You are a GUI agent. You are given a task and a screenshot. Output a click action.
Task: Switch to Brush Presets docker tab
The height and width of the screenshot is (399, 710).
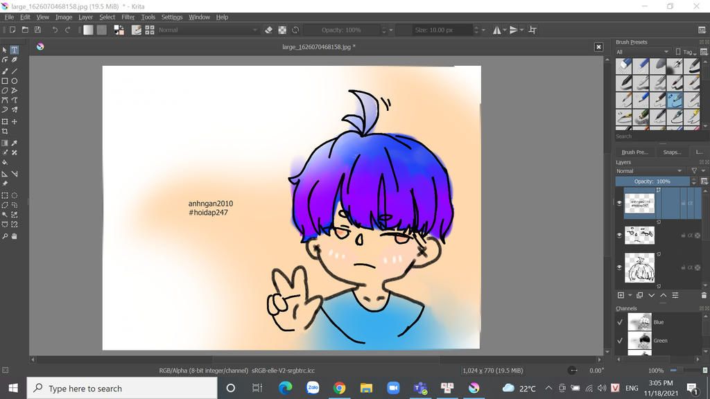[635, 152]
